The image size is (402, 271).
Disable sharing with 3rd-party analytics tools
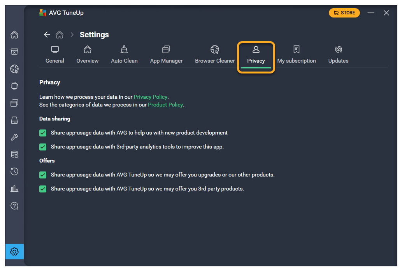[43, 147]
